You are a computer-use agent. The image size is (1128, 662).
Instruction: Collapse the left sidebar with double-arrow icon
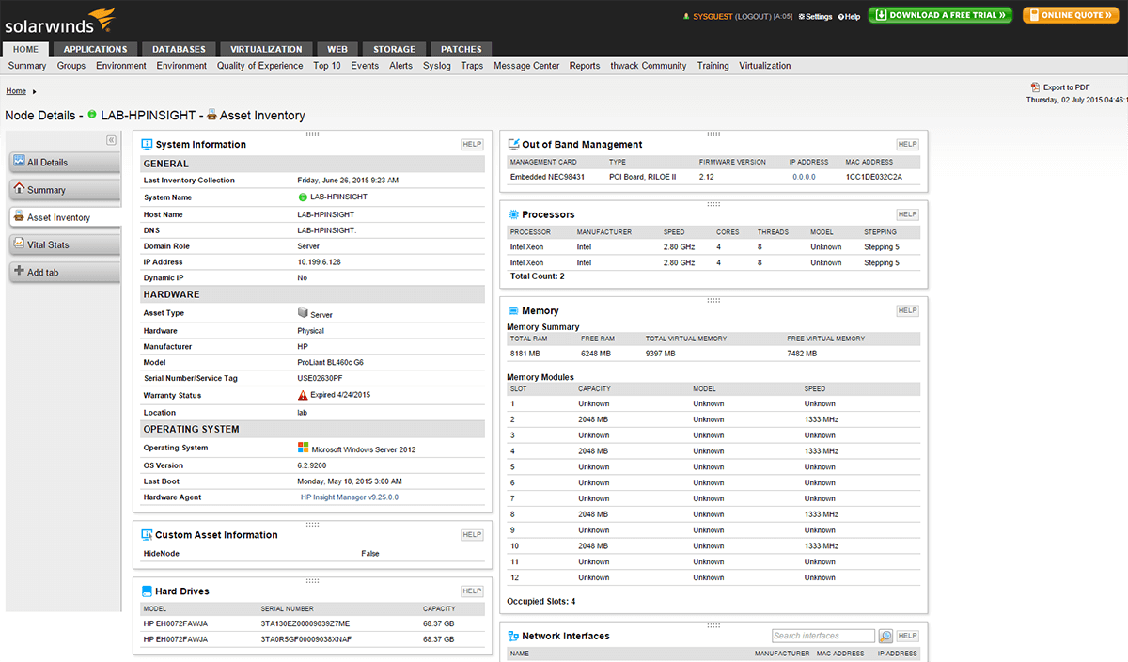(x=111, y=140)
